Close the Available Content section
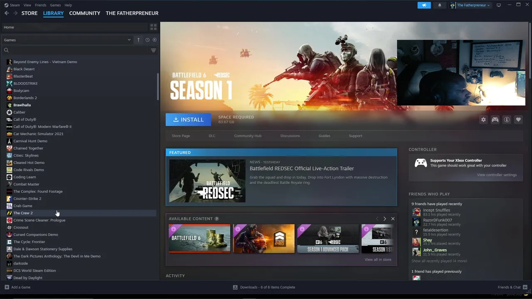The width and height of the screenshot is (532, 299). point(393,219)
